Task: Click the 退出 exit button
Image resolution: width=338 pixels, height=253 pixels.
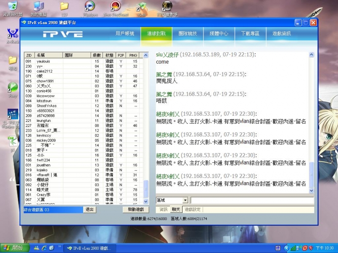Action: click(89, 210)
